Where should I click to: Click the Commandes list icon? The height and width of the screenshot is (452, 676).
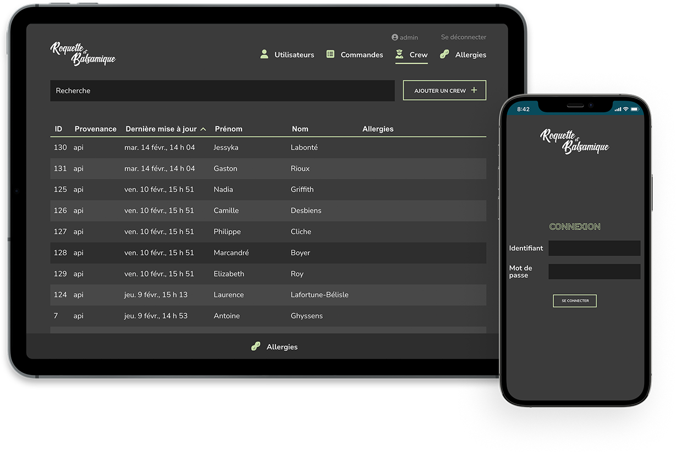point(331,54)
